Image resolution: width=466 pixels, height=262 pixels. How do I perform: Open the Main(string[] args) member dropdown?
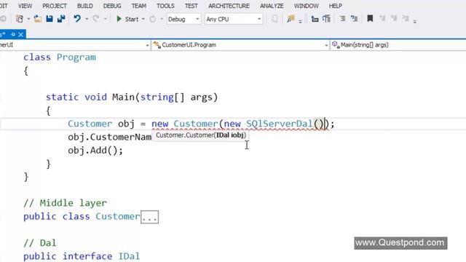398,45
